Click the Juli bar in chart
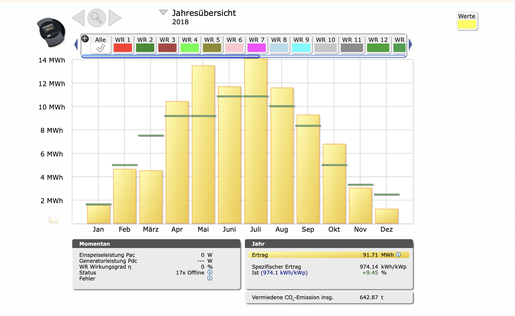Screen dimensions: 515x316 coord(256,141)
